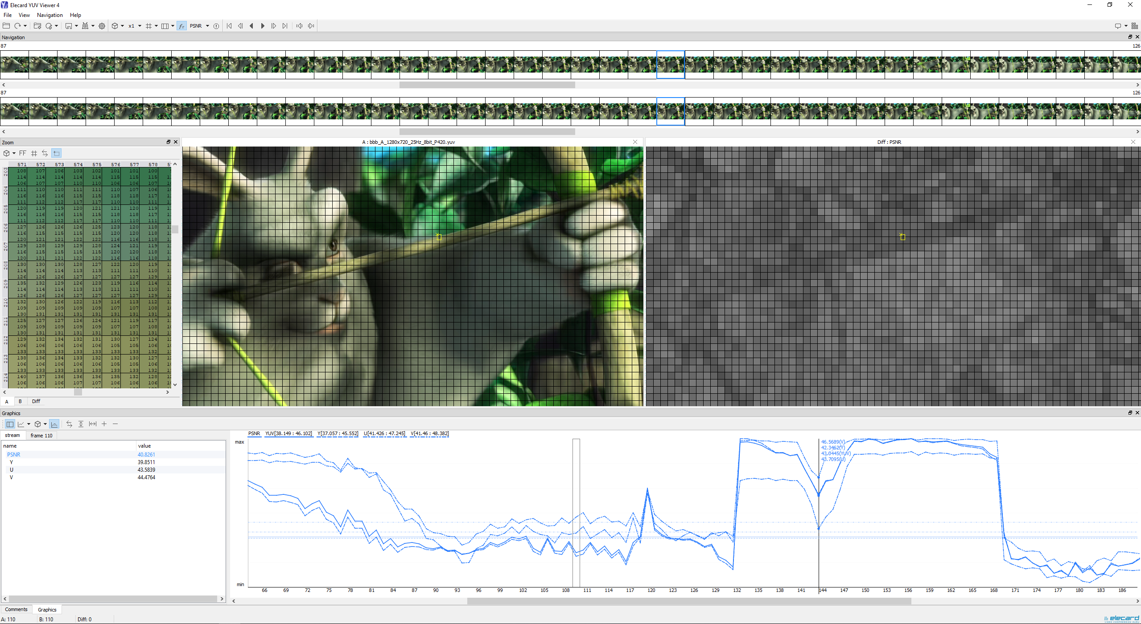Jump to the last frame with skip-to-end icon
The image size is (1141, 624).
[285, 26]
